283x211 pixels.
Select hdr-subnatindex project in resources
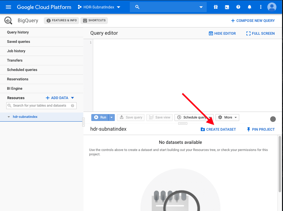[x=25, y=117]
